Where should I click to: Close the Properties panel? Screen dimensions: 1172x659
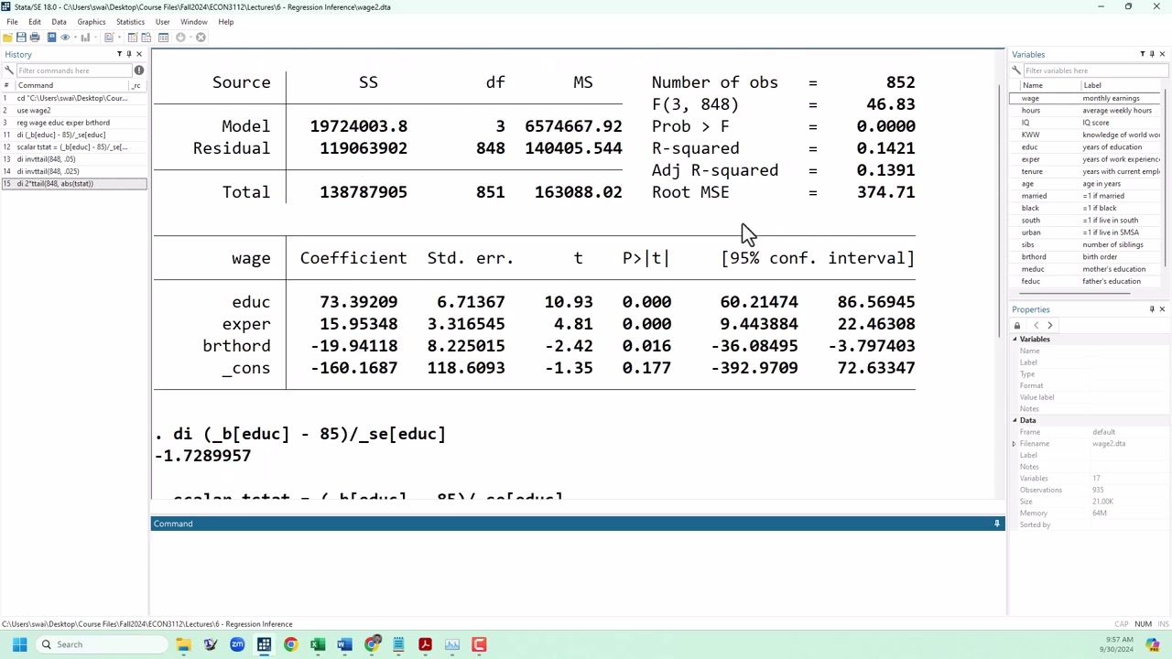[x=1162, y=309]
